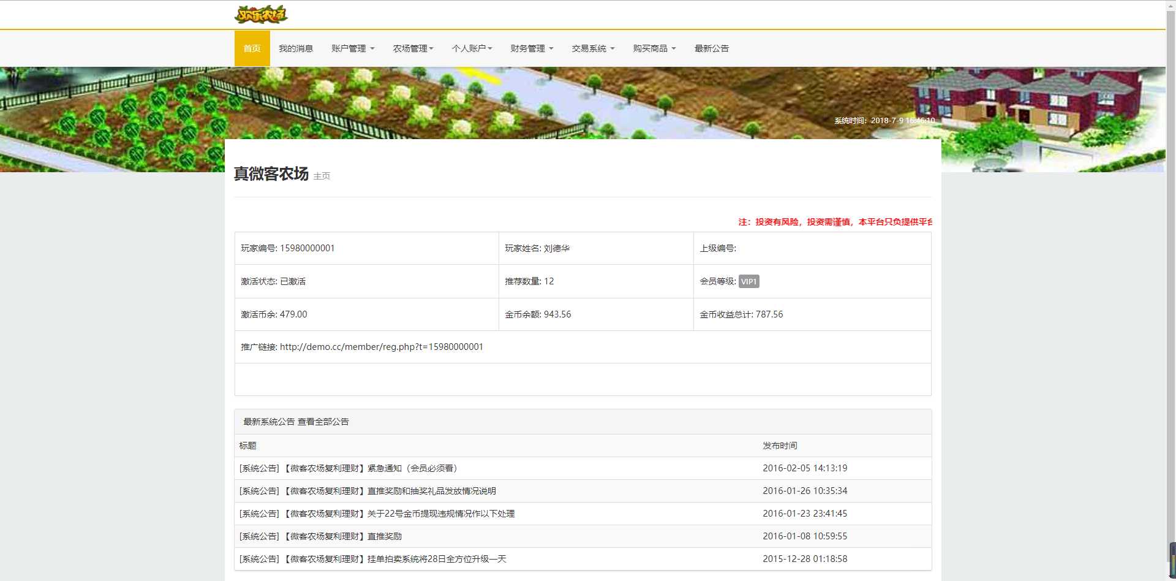
Task: Click the 金币余额: 943.56 cell
Action: tap(596, 314)
